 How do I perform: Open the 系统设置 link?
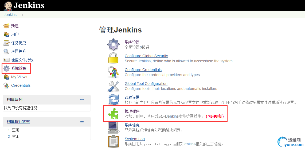[132, 42]
